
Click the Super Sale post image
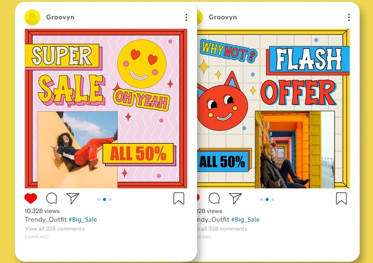106,109
